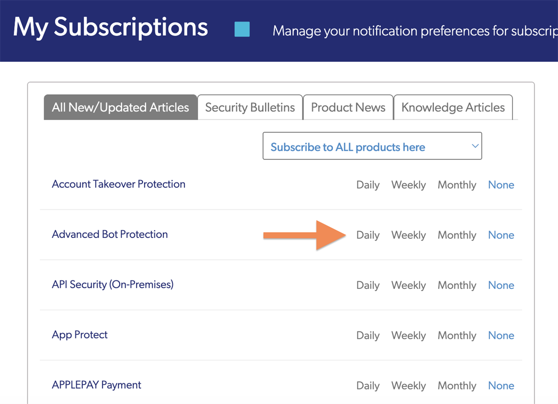558x404 pixels.
Task: Click the App Protect product name
Action: 80,334
